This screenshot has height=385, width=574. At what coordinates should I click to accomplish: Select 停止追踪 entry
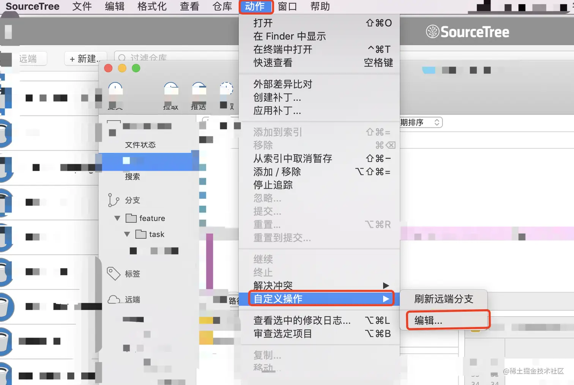coord(319,185)
